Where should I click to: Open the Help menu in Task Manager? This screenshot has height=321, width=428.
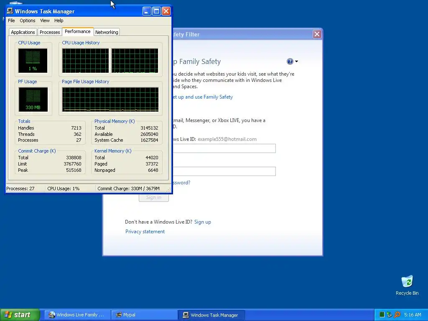[59, 20]
